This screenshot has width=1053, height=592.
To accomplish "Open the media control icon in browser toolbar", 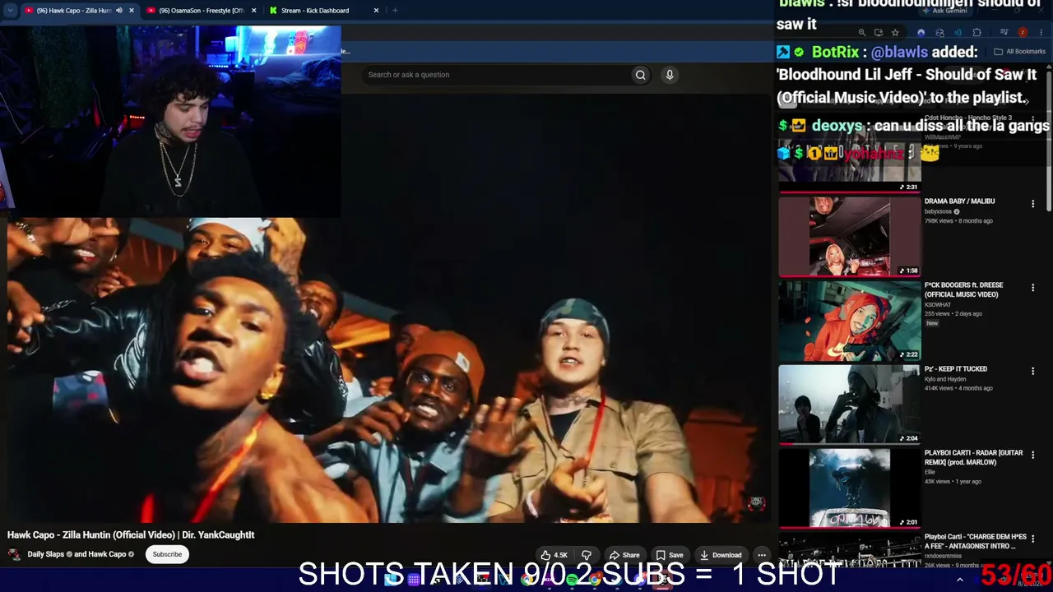I will click(x=1004, y=33).
